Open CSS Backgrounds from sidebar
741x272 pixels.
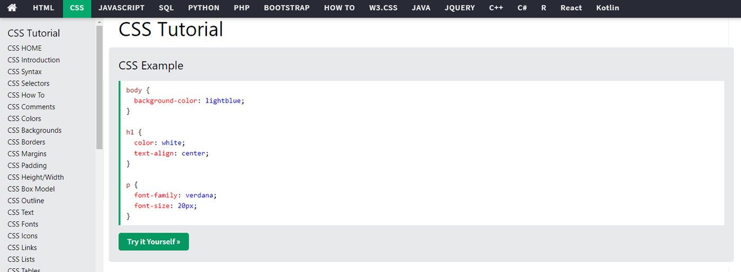tap(34, 130)
